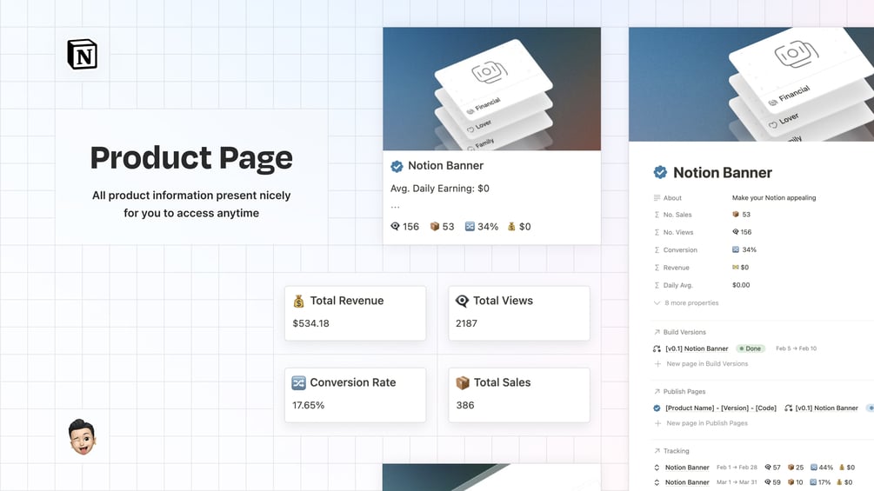Screen dimensions: 874x491
Task: Click the About property text icon
Action: coord(657,197)
